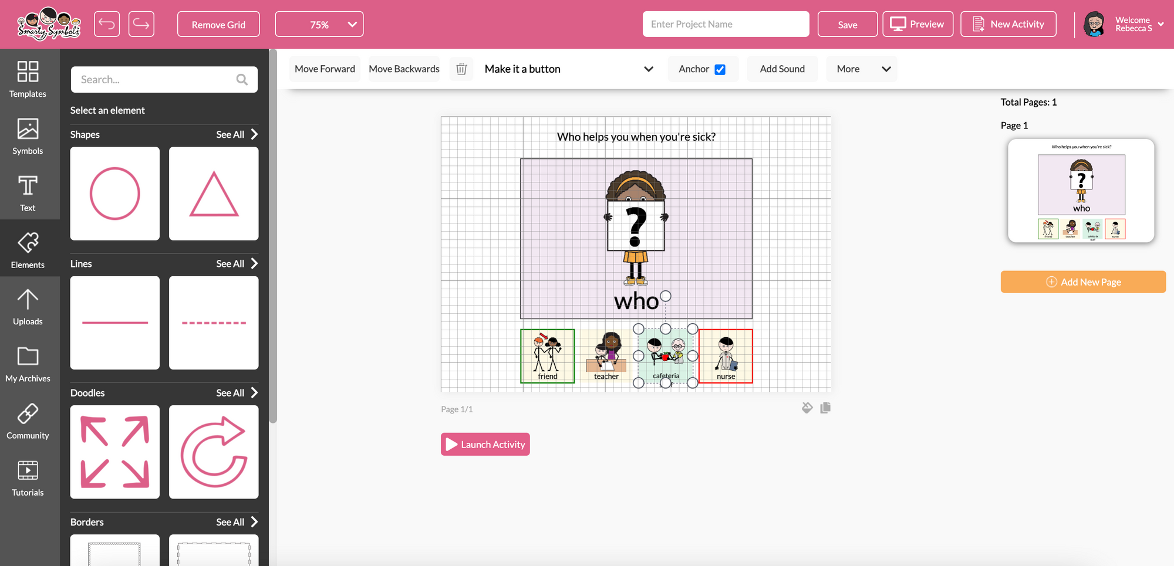Open the Uploads panel
Viewport: 1174px width, 566px height.
coord(27,306)
